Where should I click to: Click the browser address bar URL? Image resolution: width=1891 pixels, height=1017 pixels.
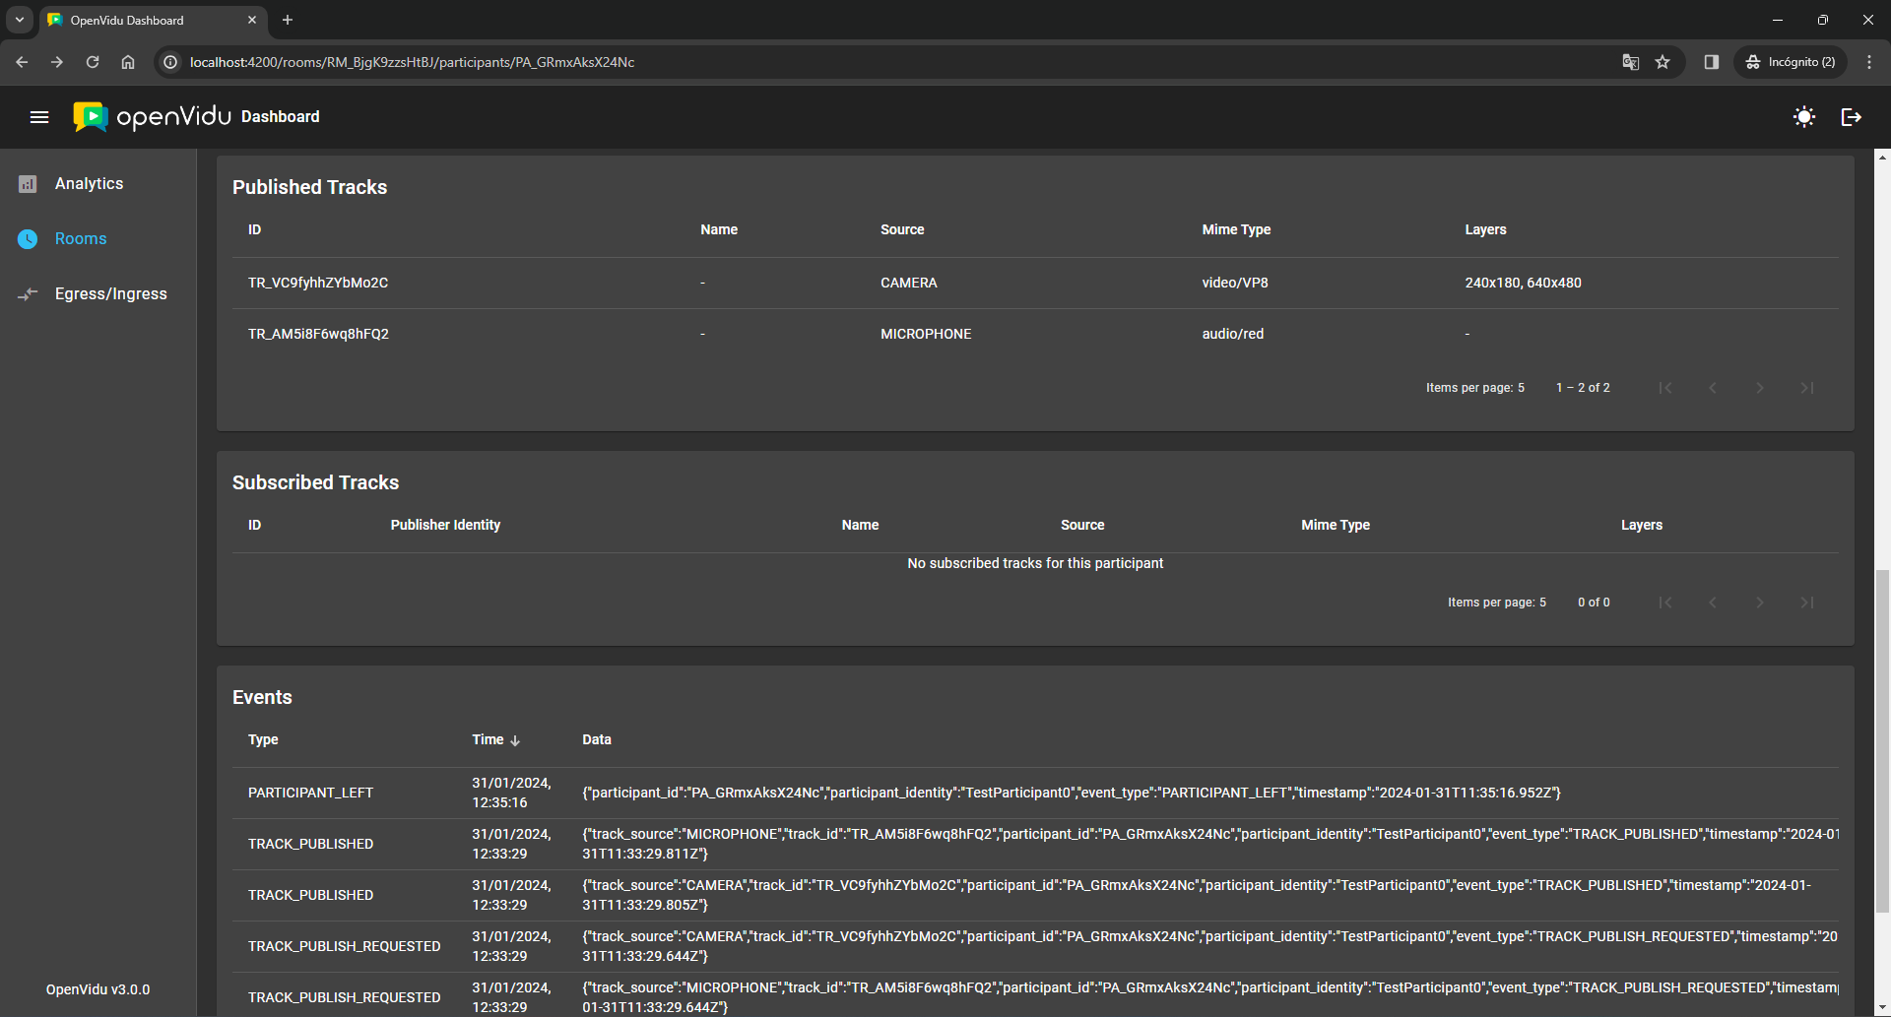pos(412,62)
